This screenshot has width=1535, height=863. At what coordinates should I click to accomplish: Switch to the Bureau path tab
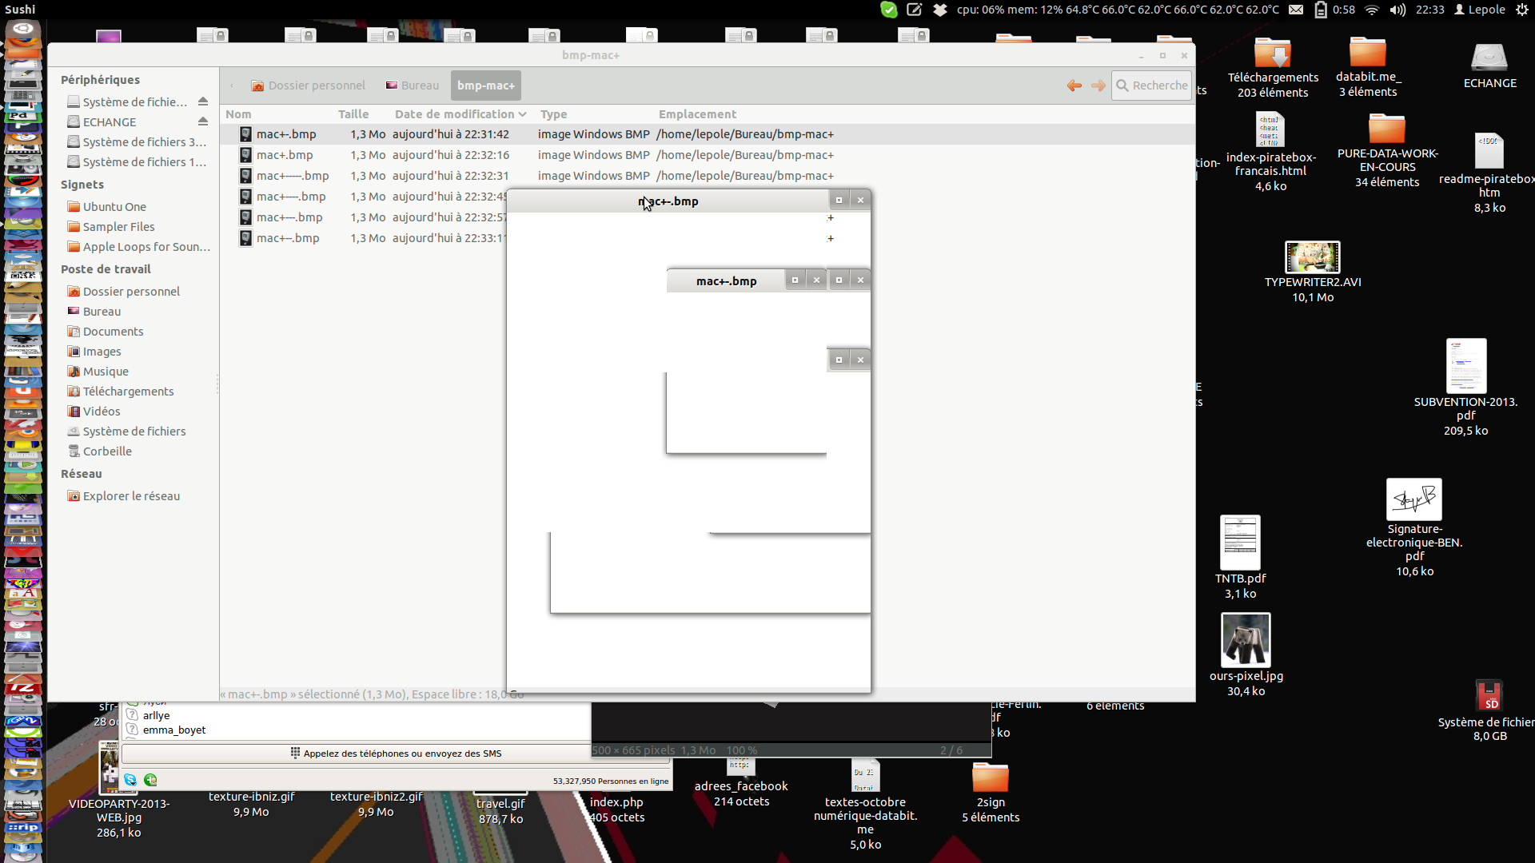point(413,86)
